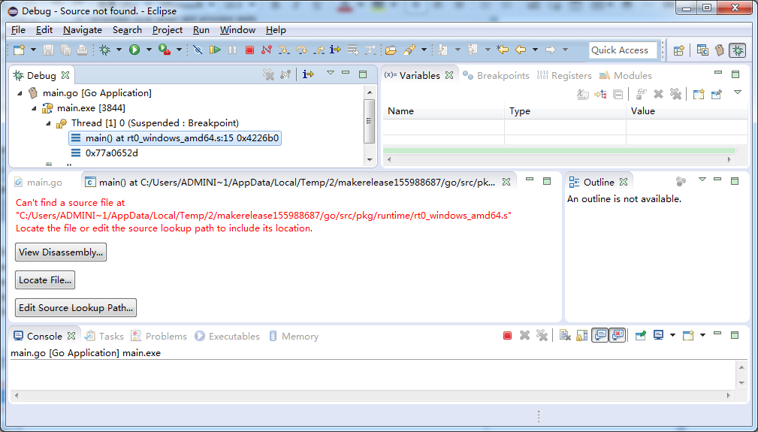Screen dimensions: 758x432
Task: Select stack frame 0x77a0652d
Action: 112,153
